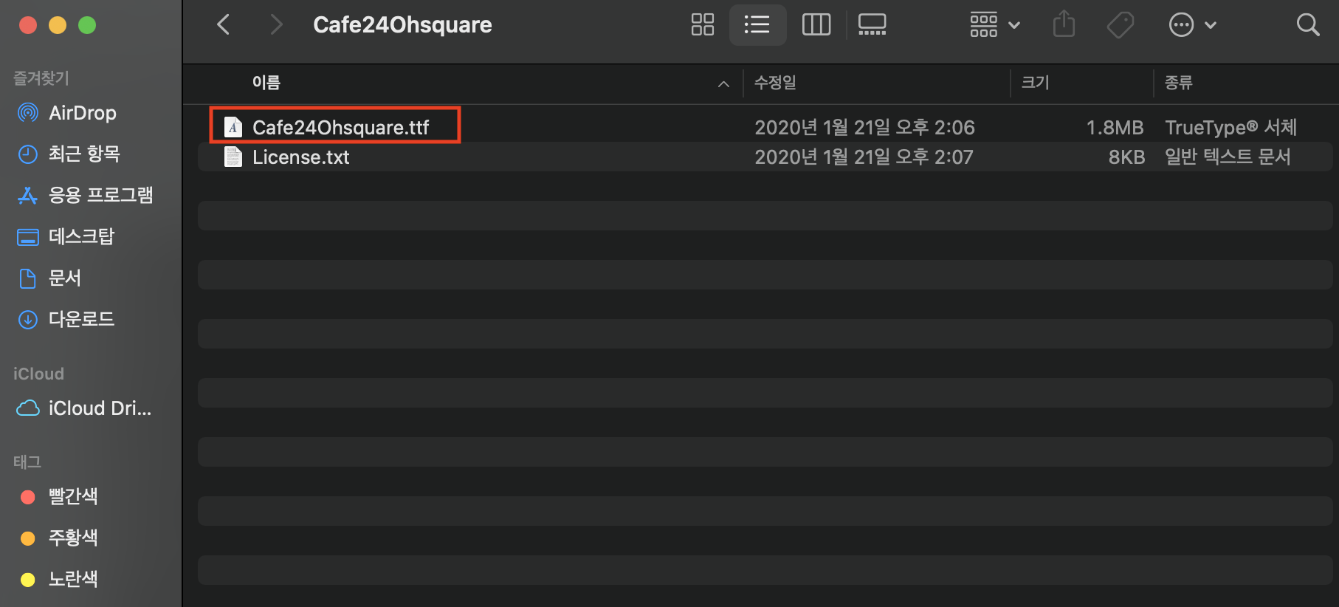Toggle sort order using the ascending caret

pyautogui.click(x=723, y=84)
